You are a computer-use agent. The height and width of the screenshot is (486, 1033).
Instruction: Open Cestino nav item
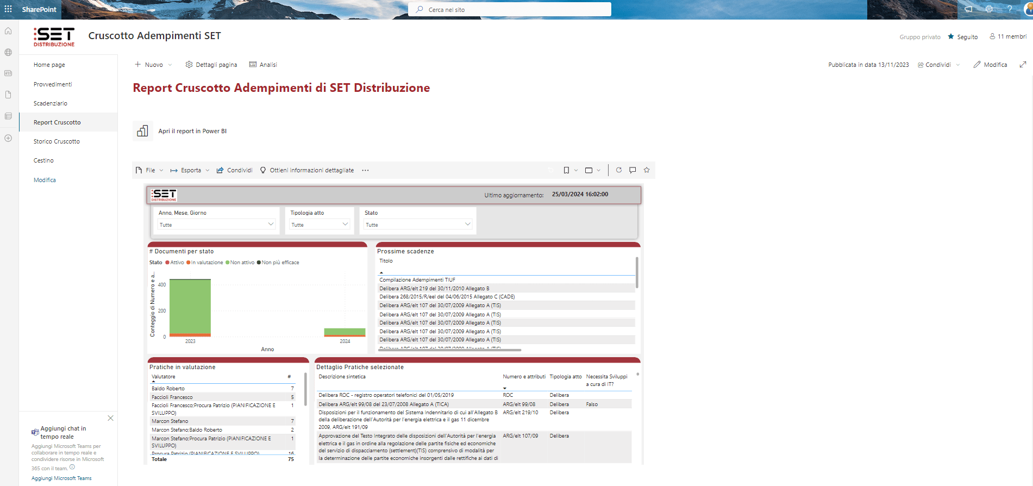pos(43,160)
